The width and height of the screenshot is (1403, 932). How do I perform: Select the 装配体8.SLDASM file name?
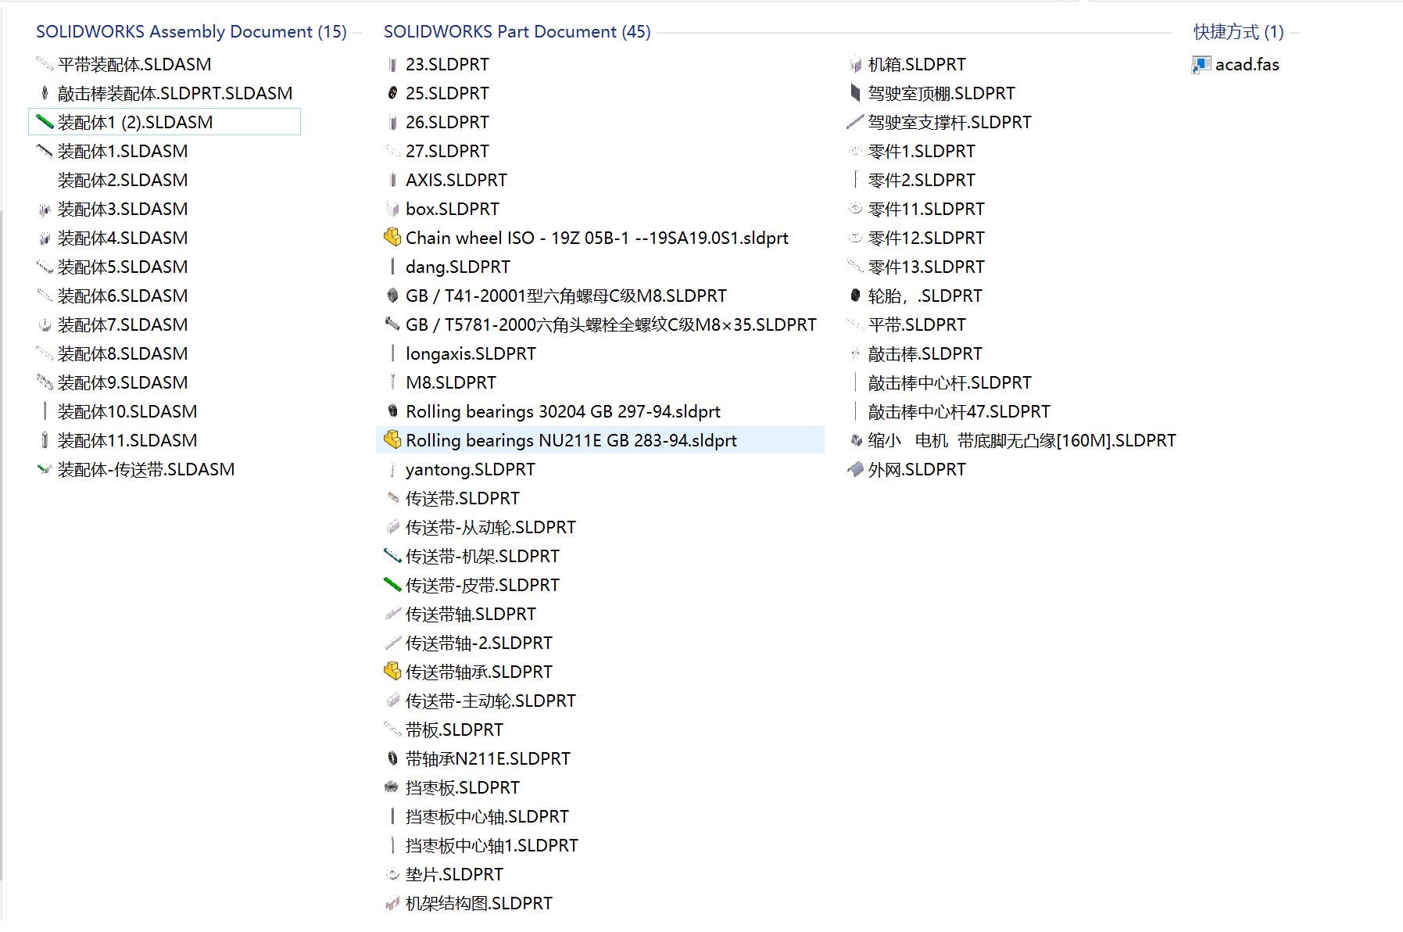click(123, 353)
